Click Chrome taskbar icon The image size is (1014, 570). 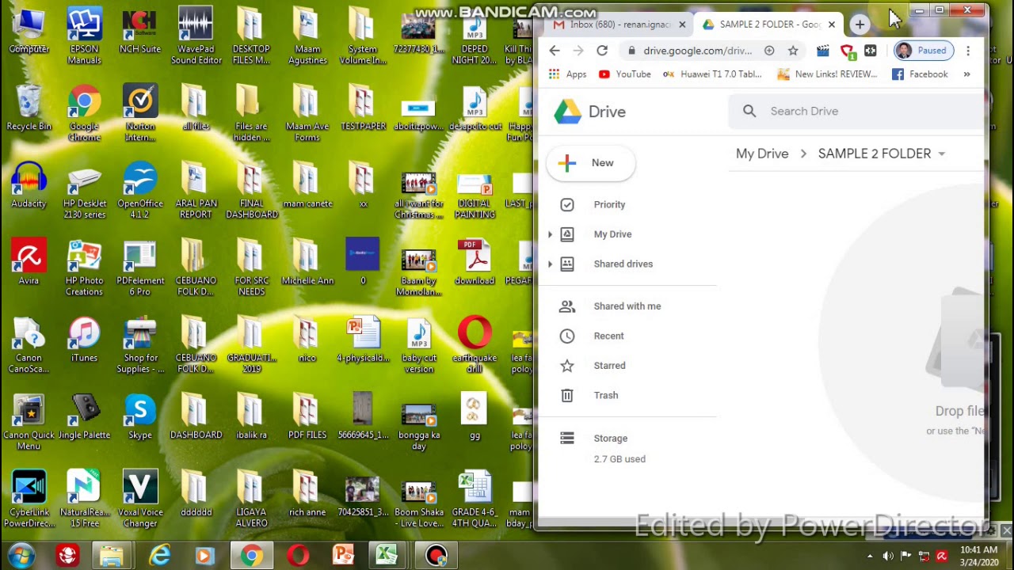(x=252, y=557)
